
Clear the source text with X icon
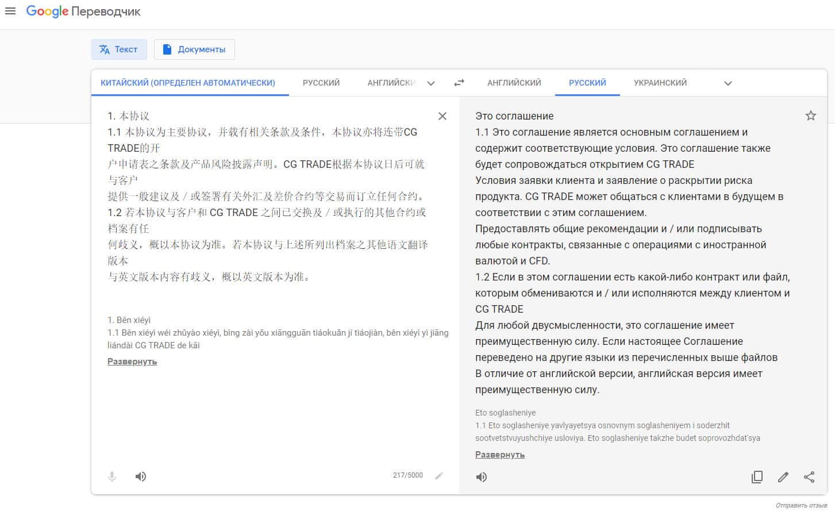pyautogui.click(x=442, y=116)
